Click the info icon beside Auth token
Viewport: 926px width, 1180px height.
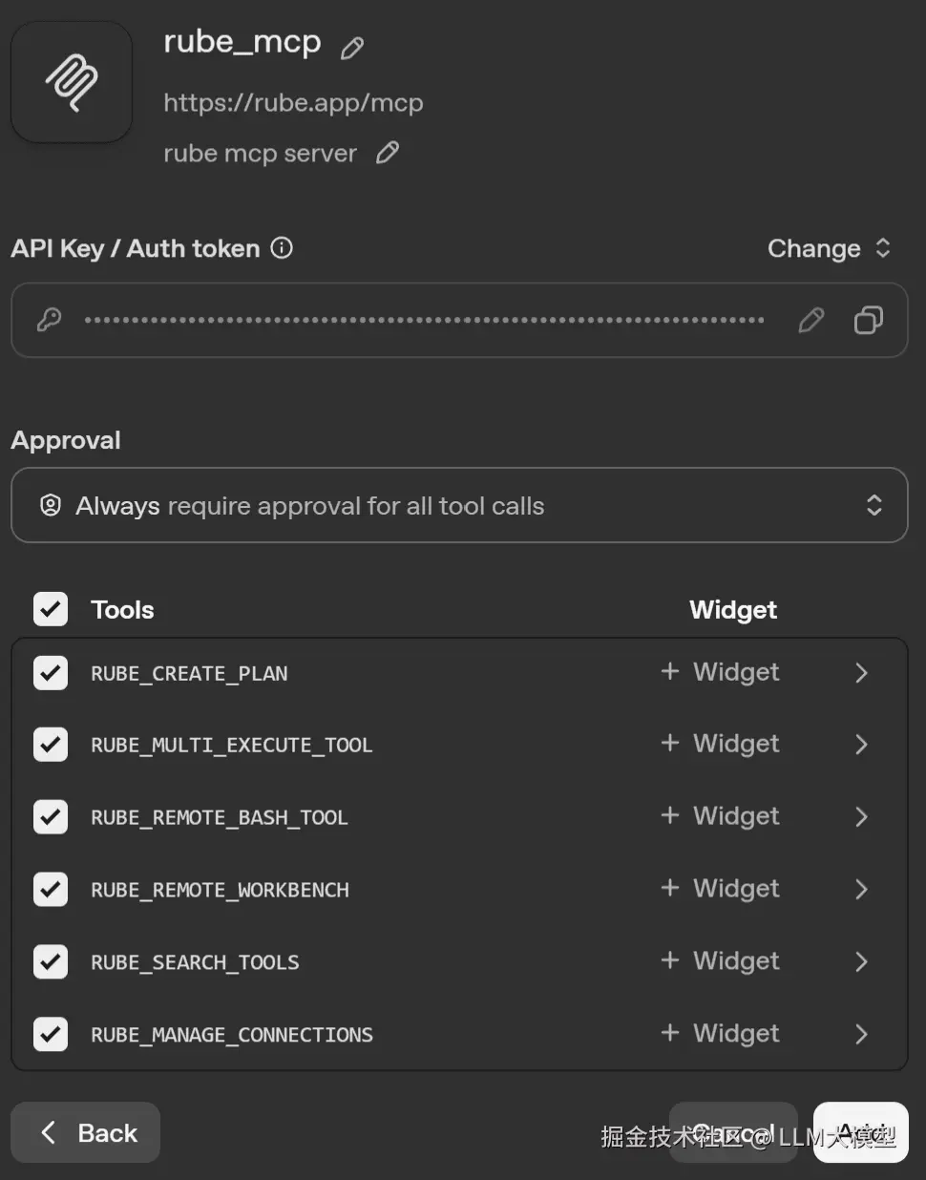click(282, 248)
